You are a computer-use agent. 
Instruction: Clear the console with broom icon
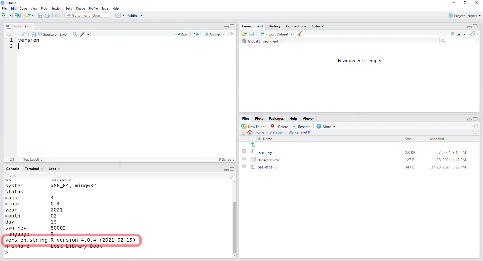point(232,177)
